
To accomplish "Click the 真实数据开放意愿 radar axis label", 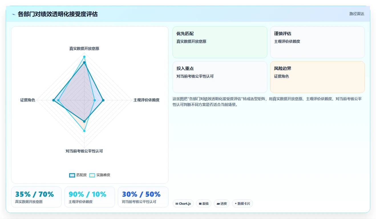I will tap(84, 49).
